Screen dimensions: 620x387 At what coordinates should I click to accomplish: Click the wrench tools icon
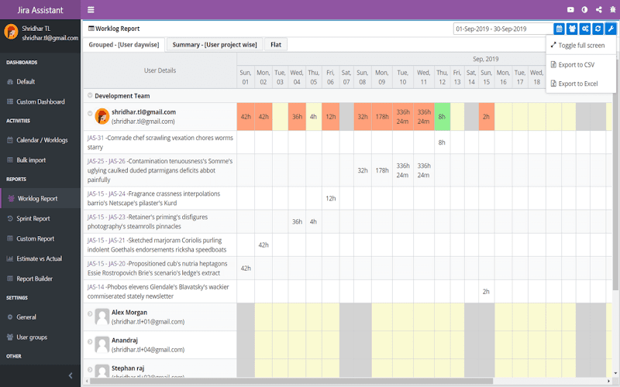pos(611,29)
